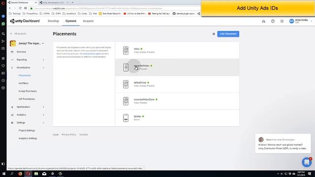
Task: Click the video placement phone icon
Action: click(x=126, y=50)
